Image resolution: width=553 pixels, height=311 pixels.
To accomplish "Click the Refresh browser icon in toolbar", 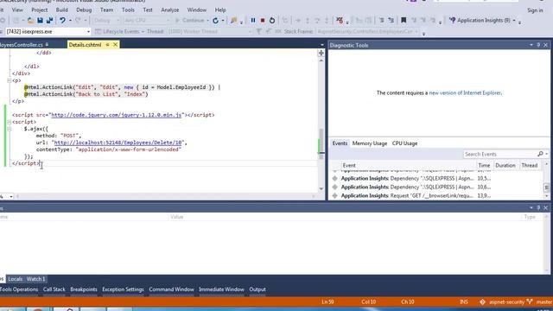I will (x=215, y=21).
